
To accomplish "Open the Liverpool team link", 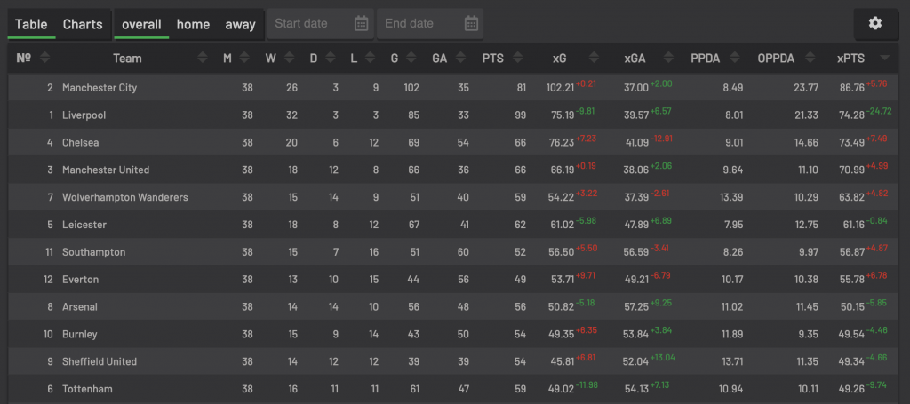I will pos(84,115).
